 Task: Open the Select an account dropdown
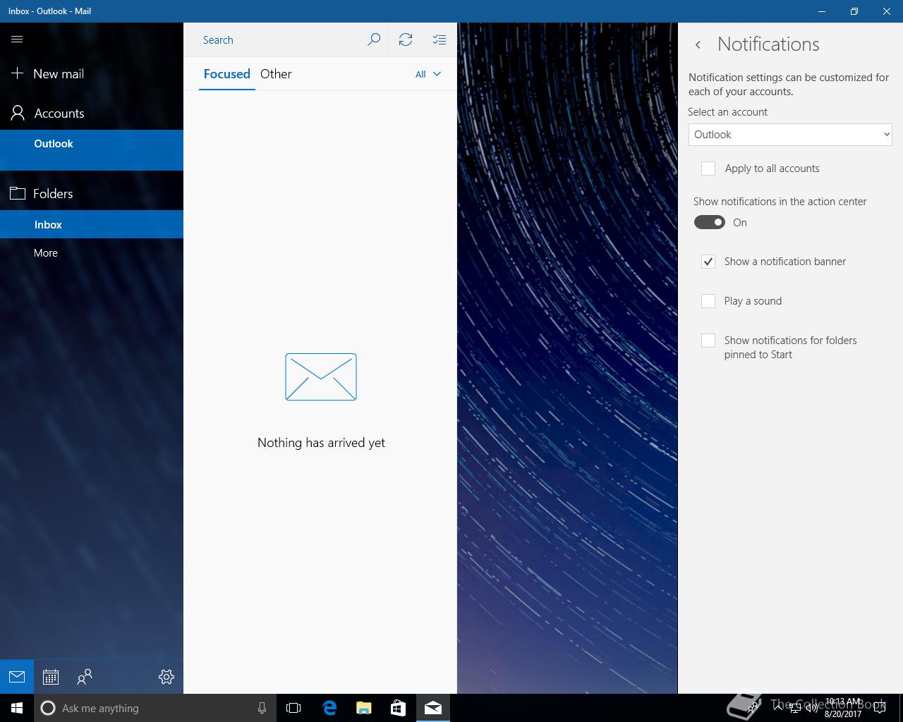[790, 135]
